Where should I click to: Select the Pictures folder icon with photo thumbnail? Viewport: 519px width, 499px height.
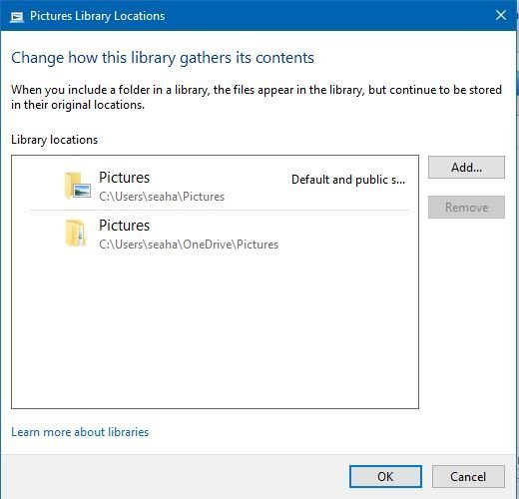point(78,186)
